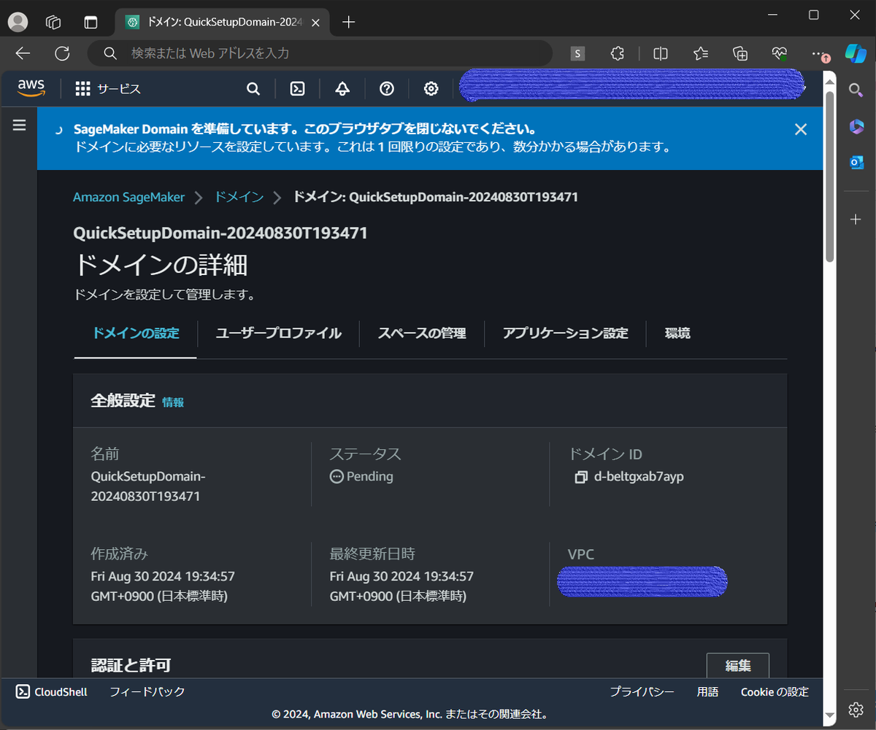Viewport: 876px width, 730px height.
Task: Open the AWS settings gear
Action: (431, 89)
